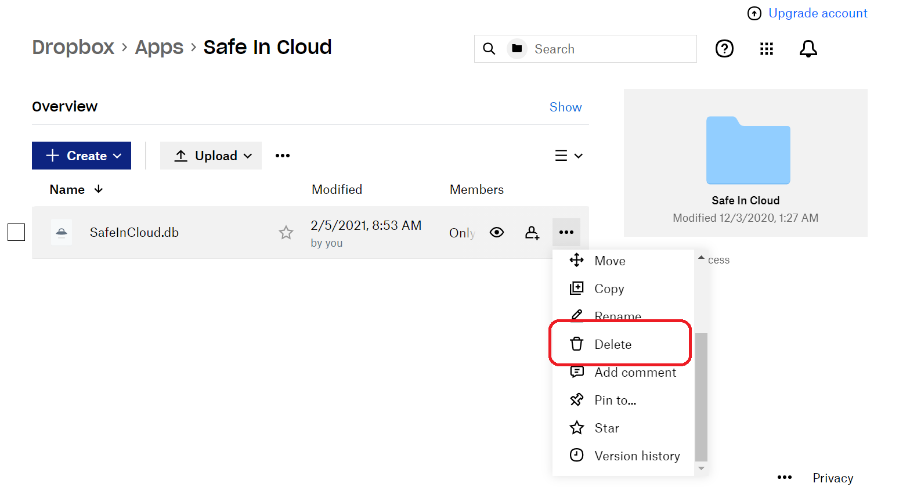Open the footer ellipsis next to Privacy

tap(785, 477)
